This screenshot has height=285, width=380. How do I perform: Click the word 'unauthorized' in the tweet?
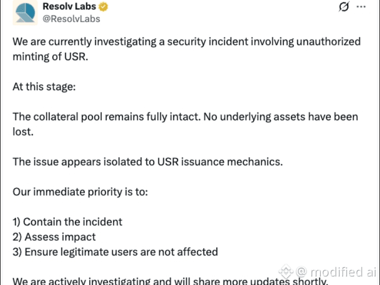(x=328, y=42)
